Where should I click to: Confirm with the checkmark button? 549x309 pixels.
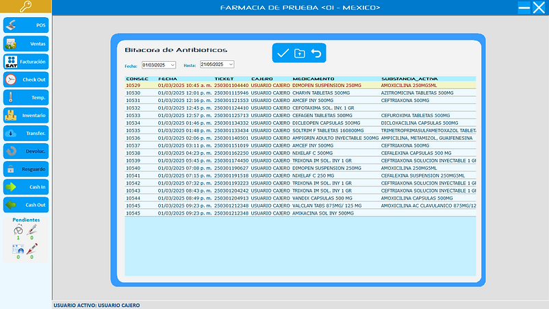283,53
